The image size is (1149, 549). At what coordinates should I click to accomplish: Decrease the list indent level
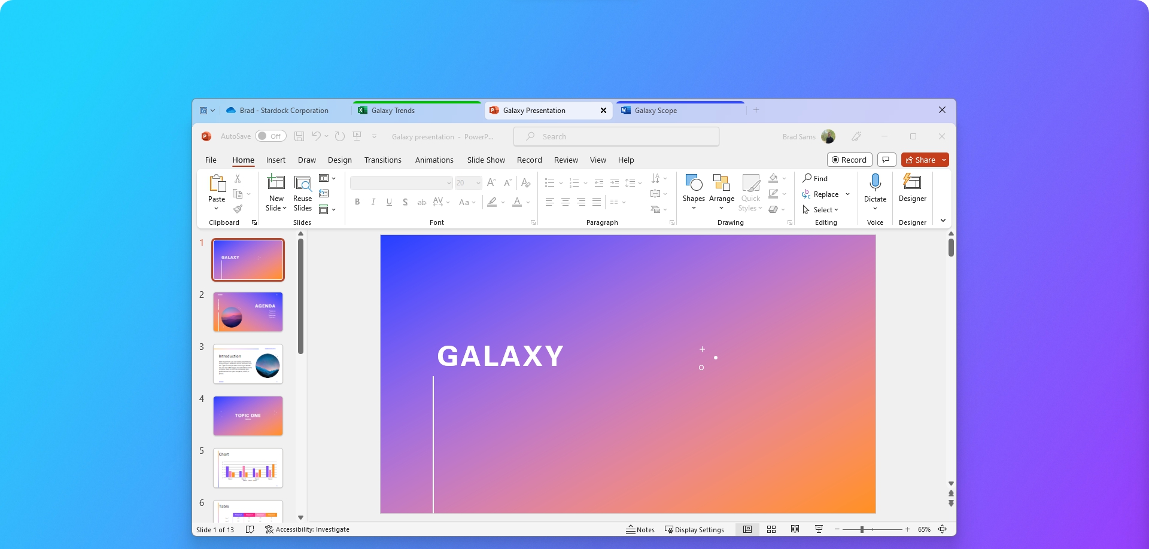click(598, 182)
